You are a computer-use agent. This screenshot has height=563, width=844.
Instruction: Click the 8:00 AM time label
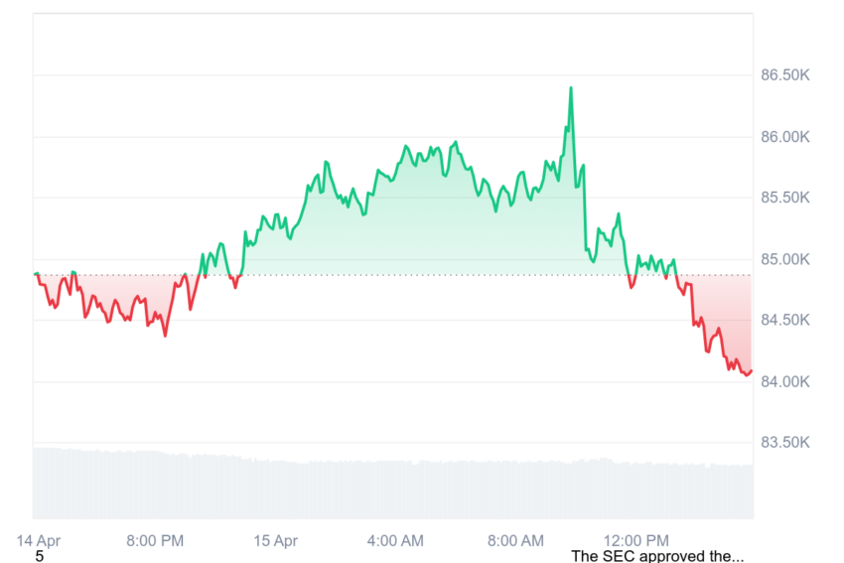(515, 540)
